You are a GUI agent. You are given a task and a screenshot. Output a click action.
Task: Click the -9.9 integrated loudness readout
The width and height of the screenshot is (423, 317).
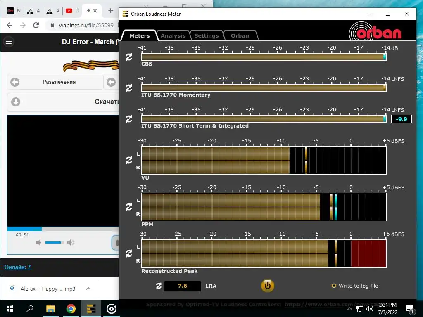point(402,119)
